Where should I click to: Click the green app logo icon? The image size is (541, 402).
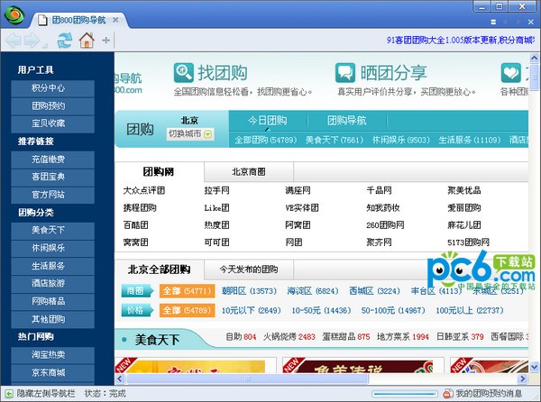point(14,15)
